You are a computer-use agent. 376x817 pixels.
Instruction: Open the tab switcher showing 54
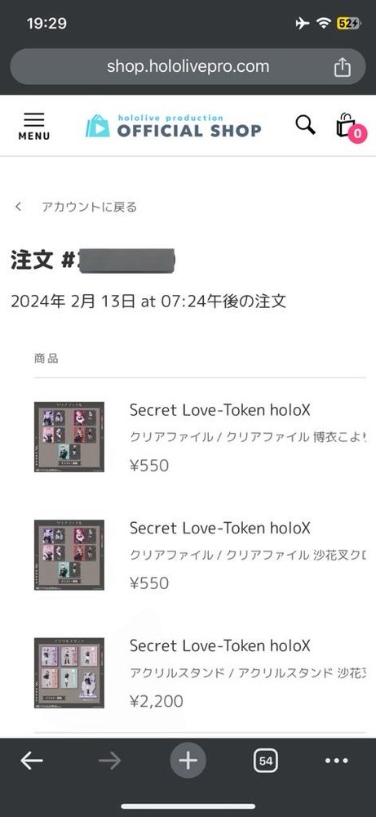pyautogui.click(x=266, y=761)
